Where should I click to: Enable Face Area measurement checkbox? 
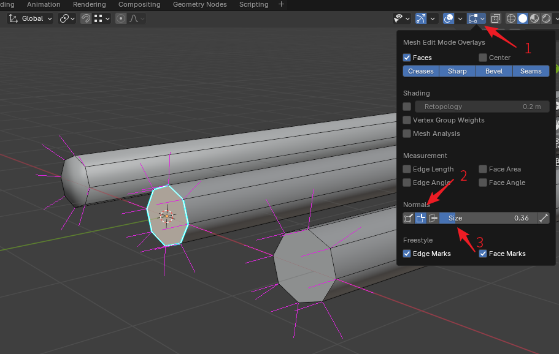[483, 169]
